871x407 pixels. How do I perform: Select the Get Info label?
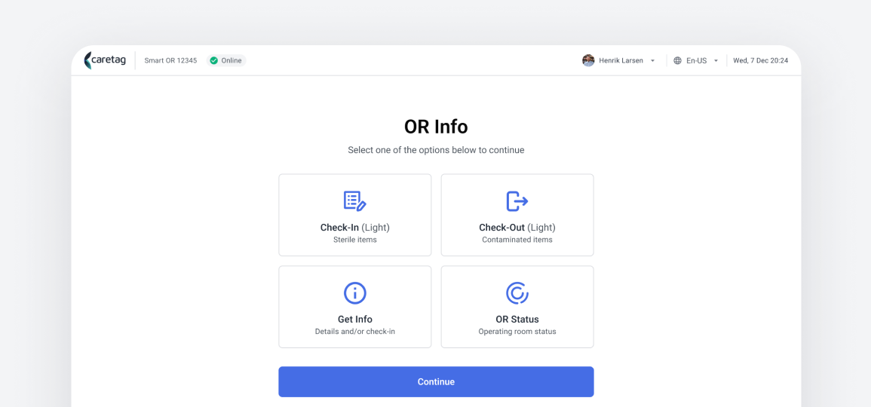[x=355, y=320]
